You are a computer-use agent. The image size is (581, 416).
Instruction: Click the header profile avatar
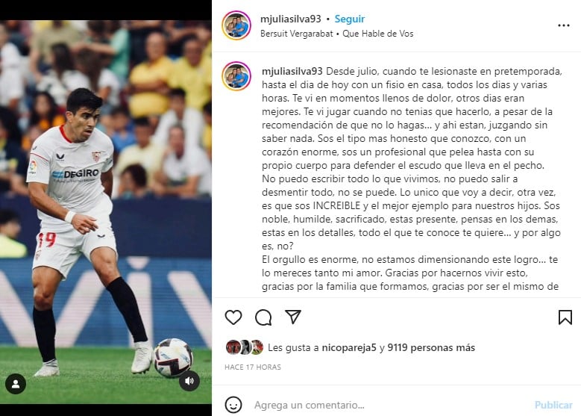(x=236, y=25)
